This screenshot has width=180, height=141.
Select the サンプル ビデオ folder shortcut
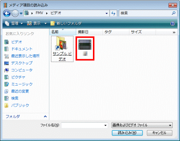point(62,49)
